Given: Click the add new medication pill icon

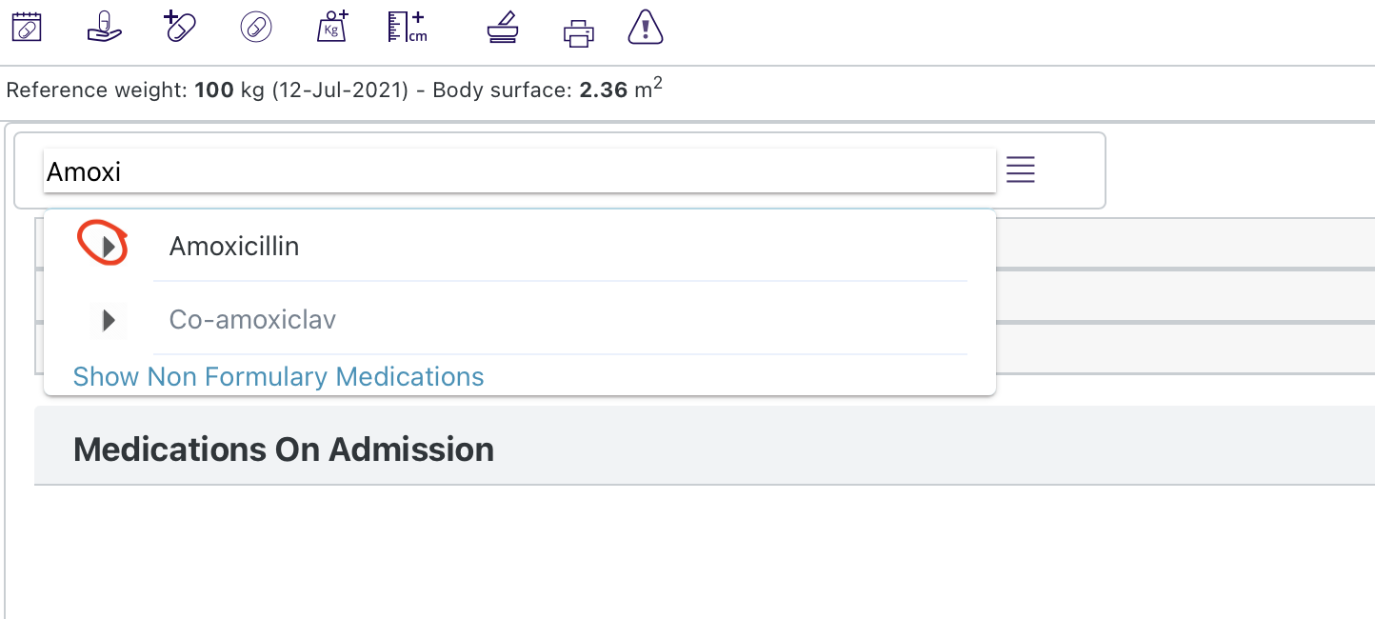Looking at the screenshot, I should [x=179, y=27].
